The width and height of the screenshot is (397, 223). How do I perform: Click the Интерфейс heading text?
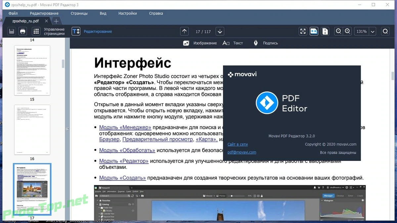pos(133,63)
